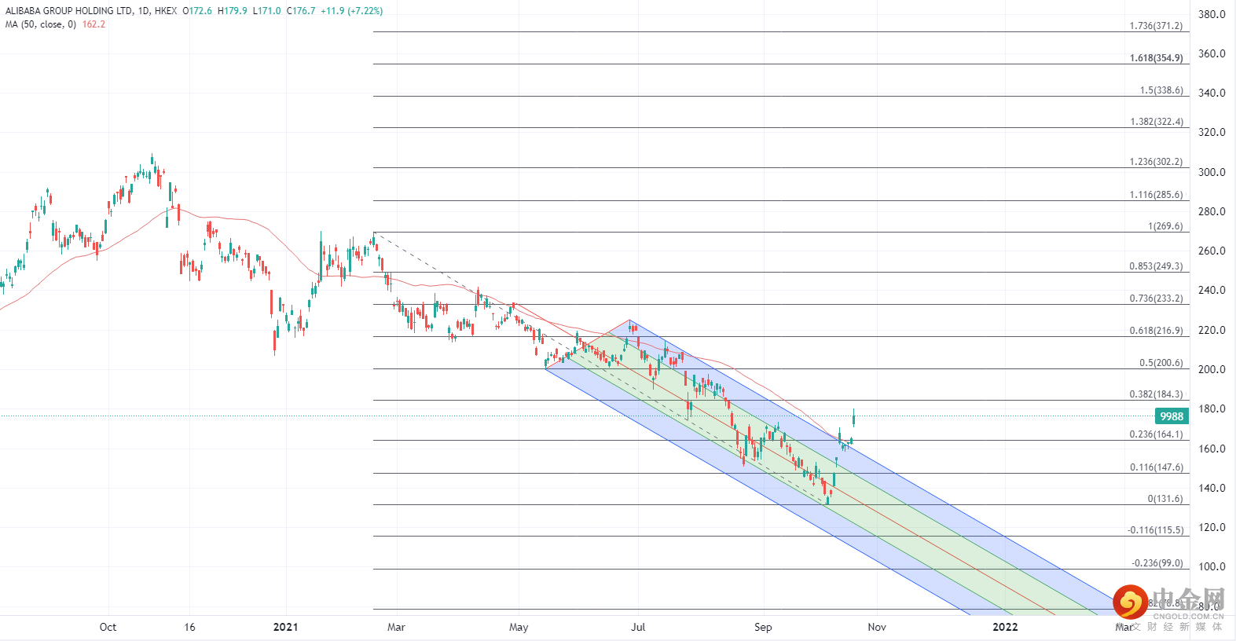This screenshot has height=641, width=1236.
Task: Select Fibonacci level label 0.5(200.6)
Action: 1161,363
